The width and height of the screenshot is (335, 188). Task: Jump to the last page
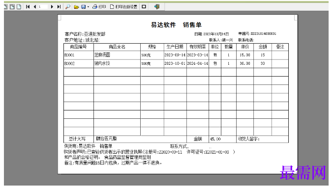pos(59,7)
